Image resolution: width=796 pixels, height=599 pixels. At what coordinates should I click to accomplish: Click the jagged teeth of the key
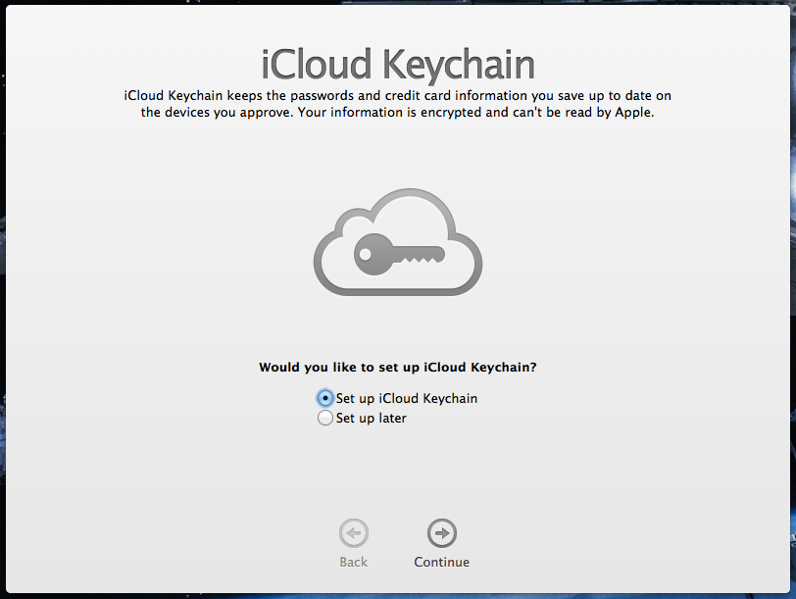(420, 260)
